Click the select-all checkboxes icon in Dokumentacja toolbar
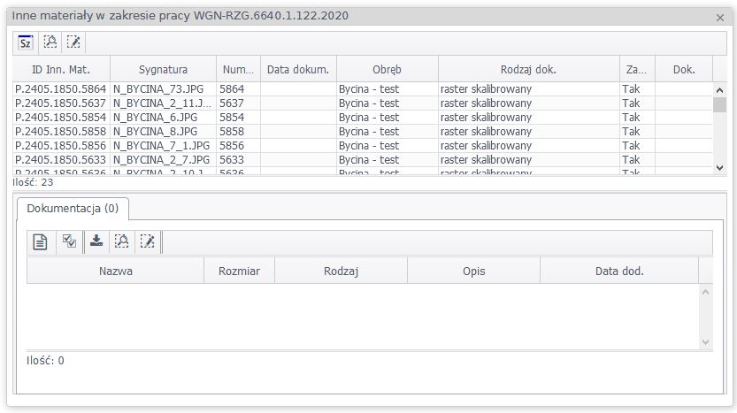Screen dimensions: 737x413 click(68, 242)
